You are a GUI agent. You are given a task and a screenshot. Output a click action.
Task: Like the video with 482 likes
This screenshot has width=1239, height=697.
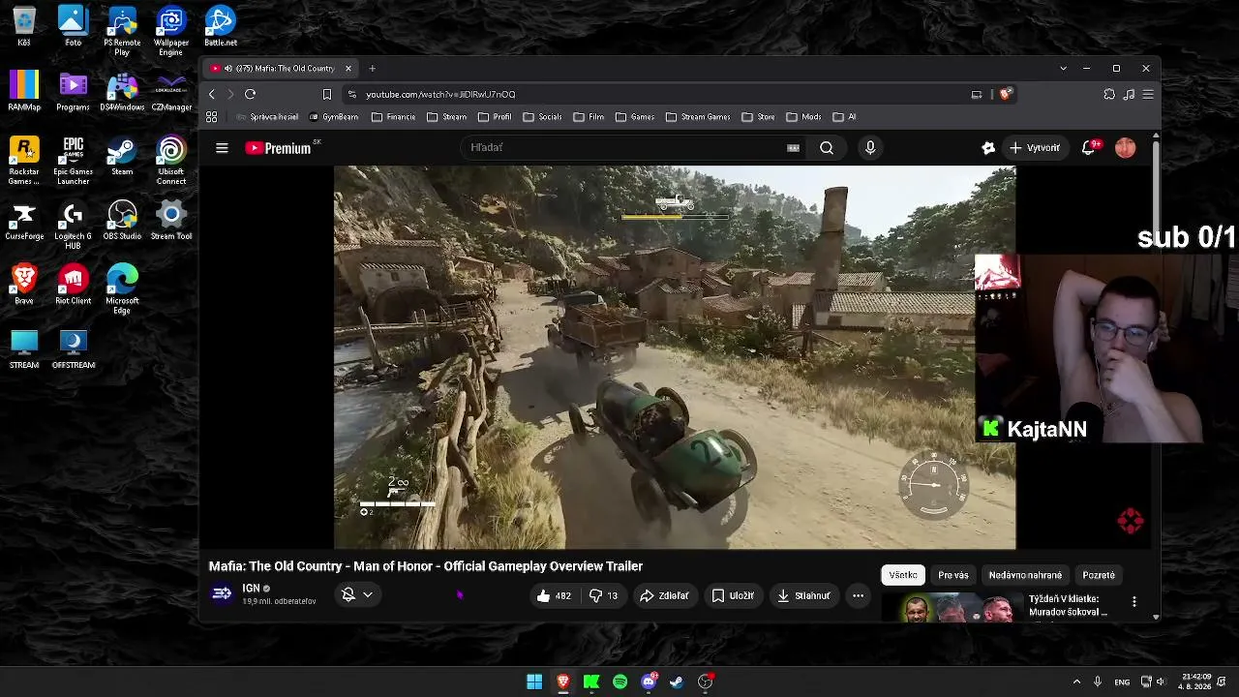[x=554, y=595]
